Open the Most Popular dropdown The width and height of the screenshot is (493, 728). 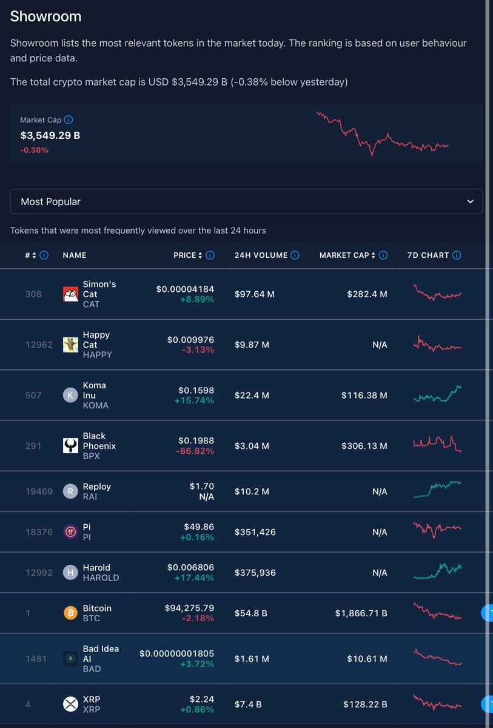pos(246,201)
